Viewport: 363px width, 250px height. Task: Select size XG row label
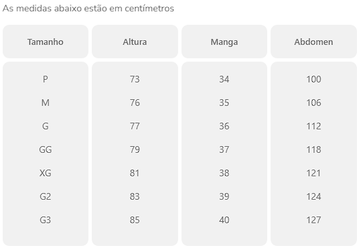pos(46,173)
